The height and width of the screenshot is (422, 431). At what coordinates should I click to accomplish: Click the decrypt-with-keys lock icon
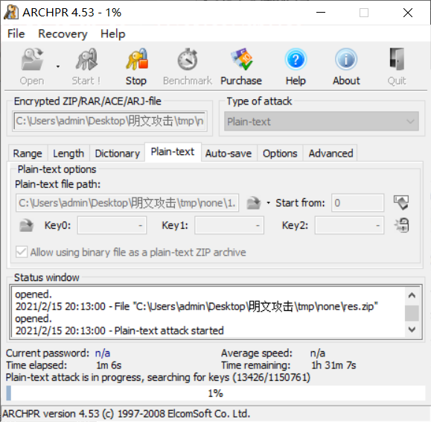(401, 225)
